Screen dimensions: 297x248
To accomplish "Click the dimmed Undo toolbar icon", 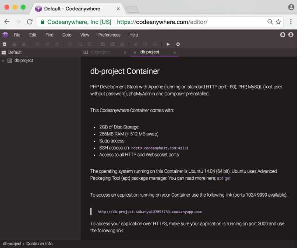I will coord(37,44).
